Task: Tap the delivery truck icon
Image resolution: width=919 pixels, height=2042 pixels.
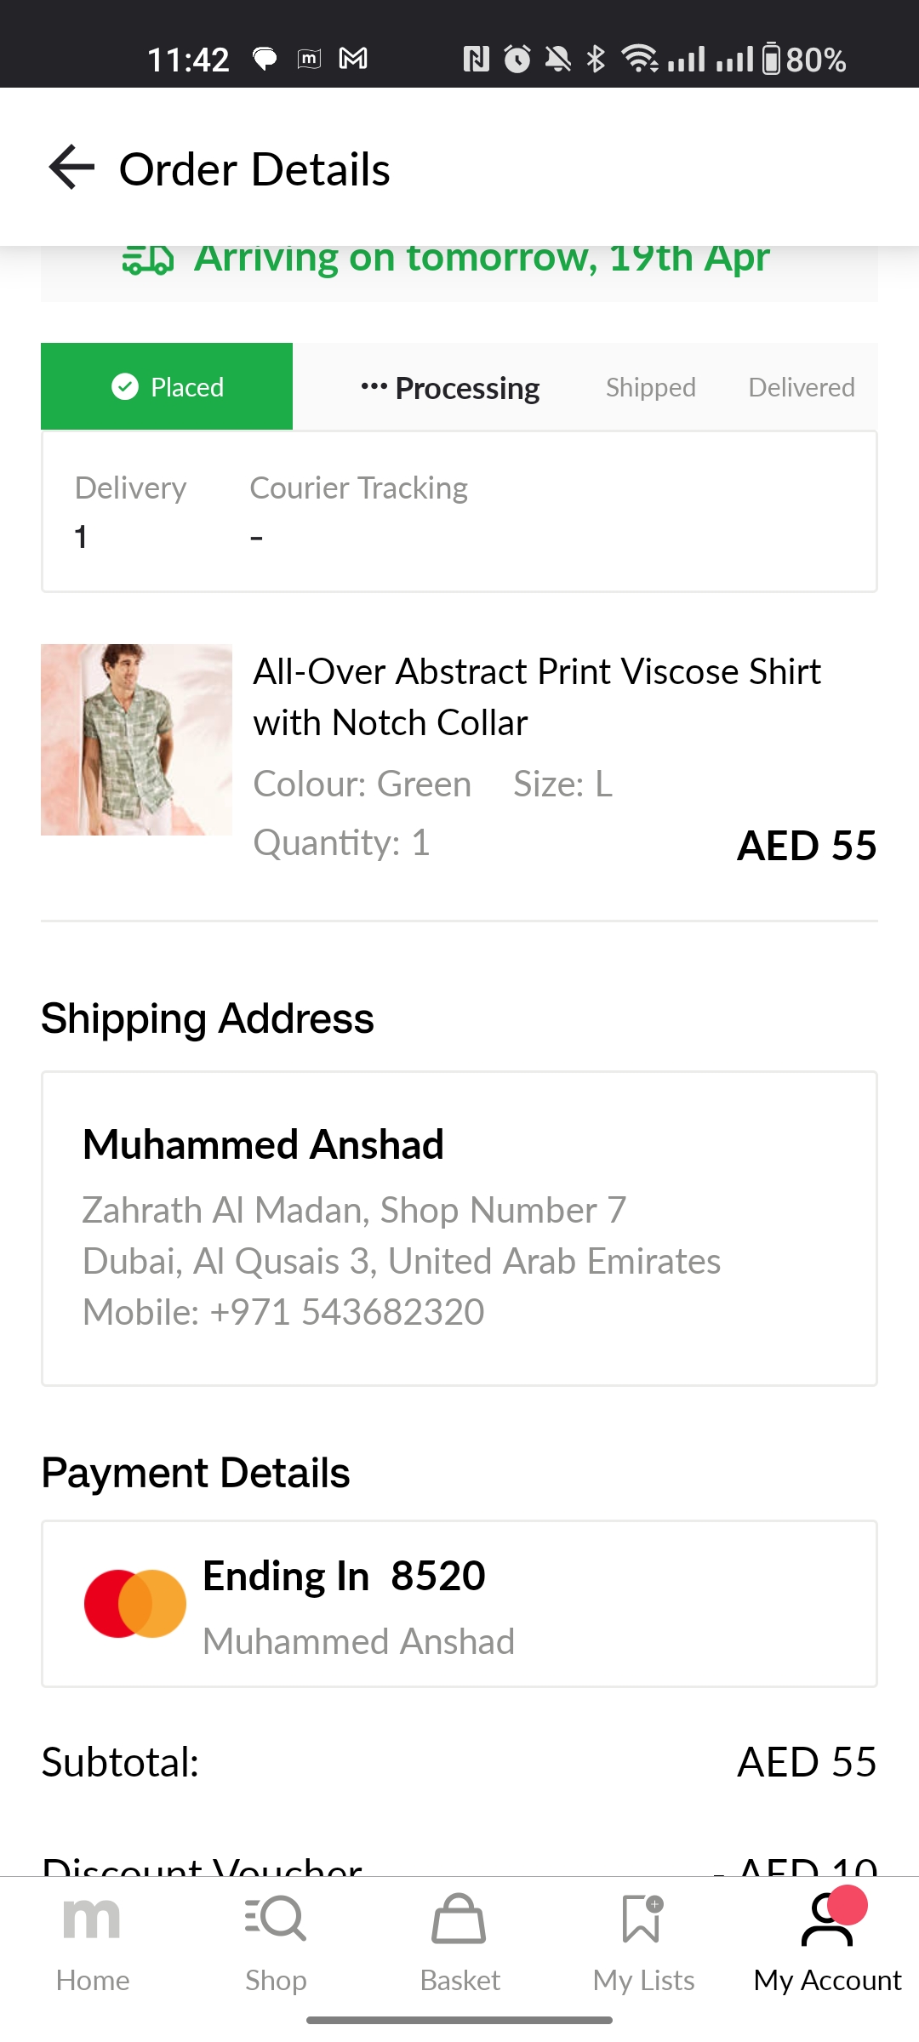Action: point(148,260)
